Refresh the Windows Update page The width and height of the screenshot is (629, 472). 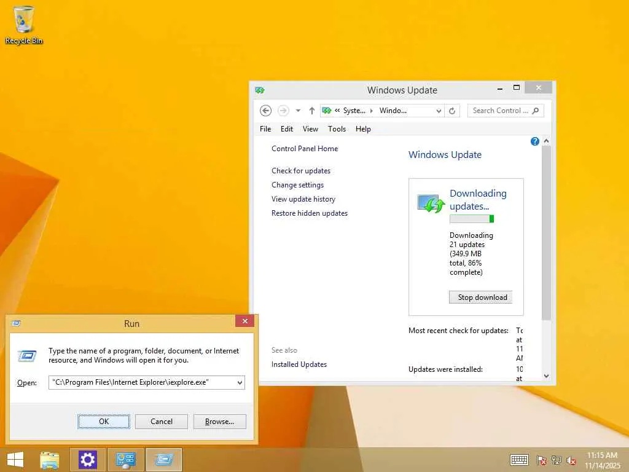pos(452,111)
